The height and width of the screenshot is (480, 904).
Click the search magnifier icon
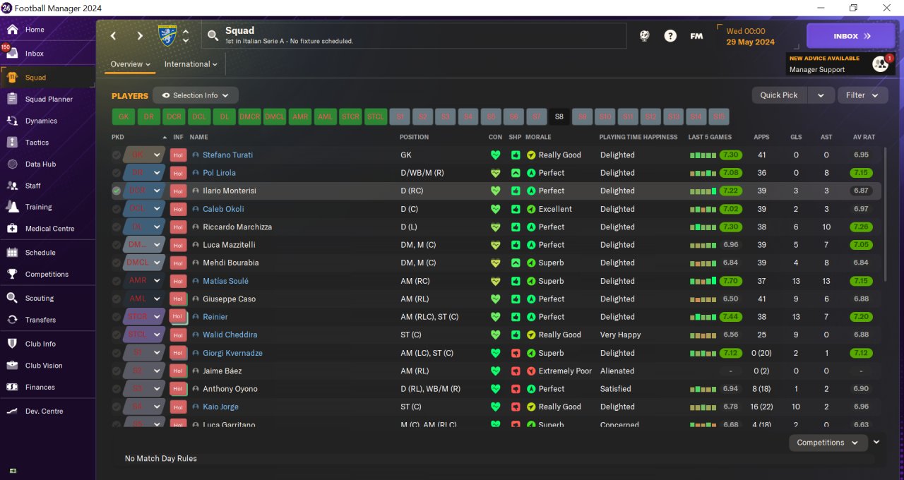pyautogui.click(x=213, y=36)
